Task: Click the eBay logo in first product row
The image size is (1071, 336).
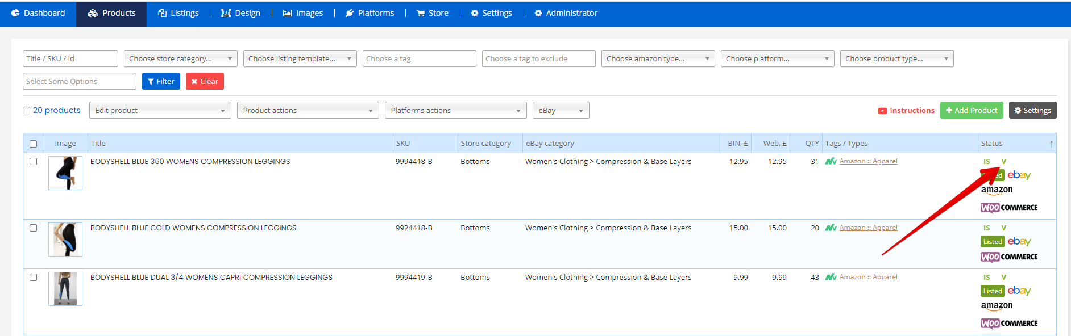Action: 1019,175
